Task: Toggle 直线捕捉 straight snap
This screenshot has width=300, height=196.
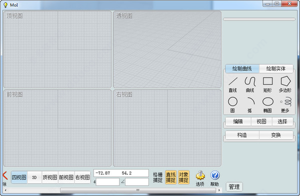Action: (x=170, y=177)
